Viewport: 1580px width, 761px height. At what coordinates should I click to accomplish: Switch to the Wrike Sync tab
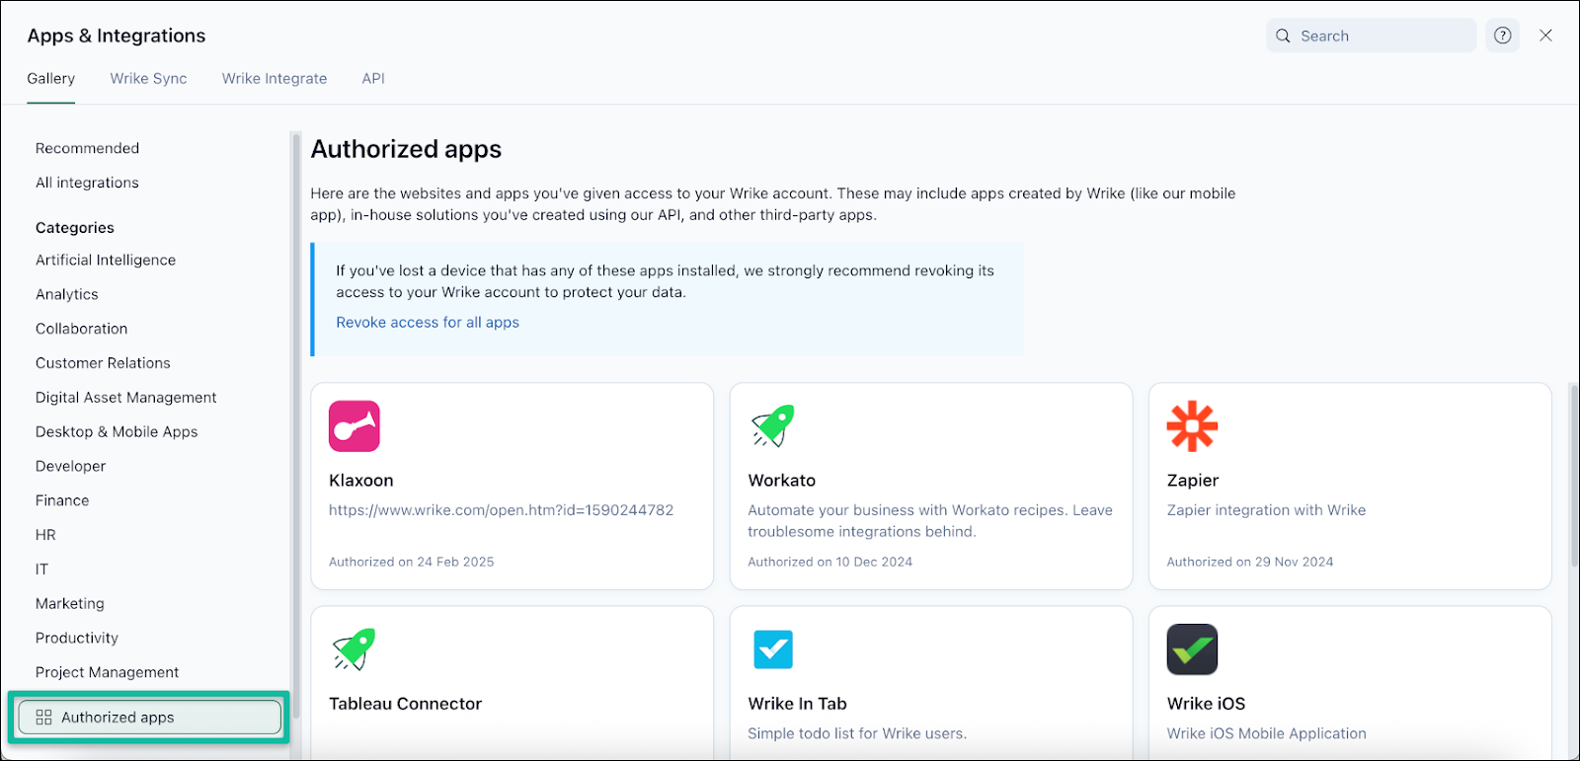[148, 78]
